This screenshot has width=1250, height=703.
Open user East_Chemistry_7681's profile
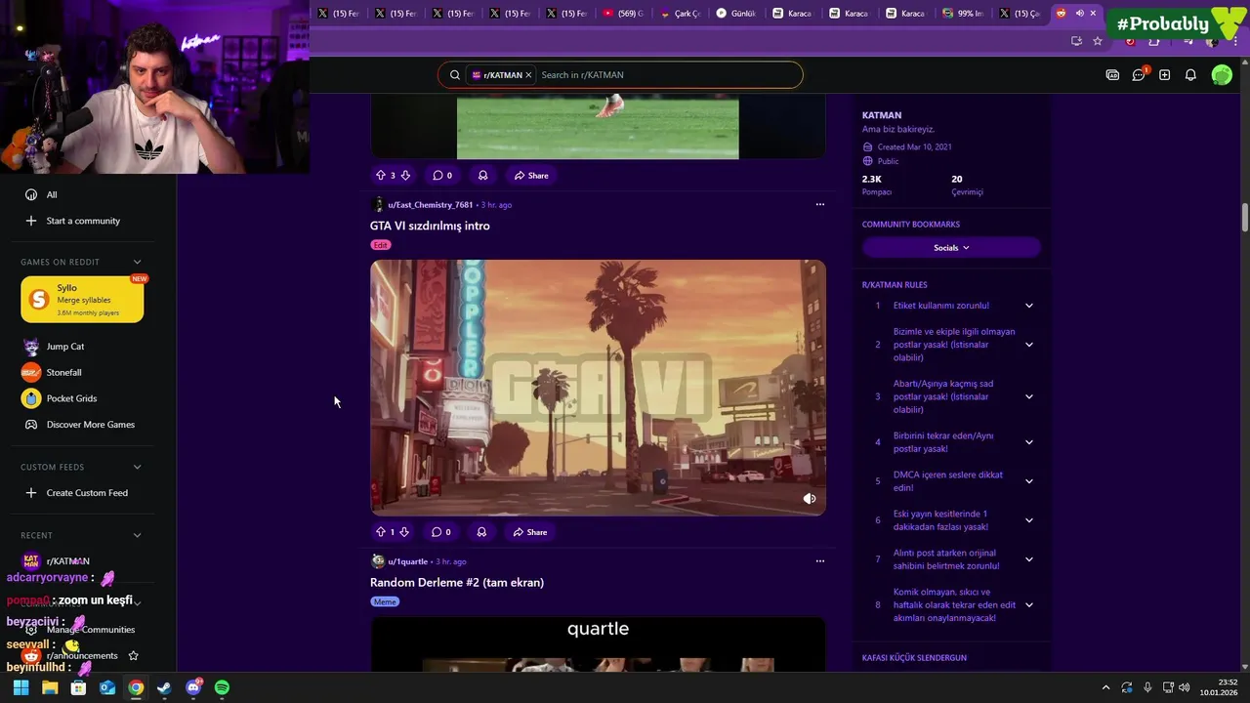point(430,205)
